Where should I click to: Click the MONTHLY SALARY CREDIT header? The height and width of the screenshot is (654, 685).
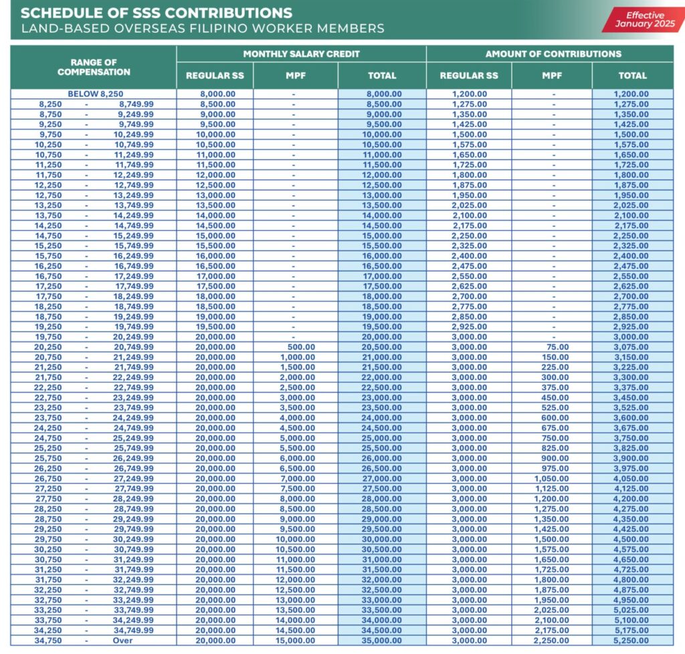[300, 52]
